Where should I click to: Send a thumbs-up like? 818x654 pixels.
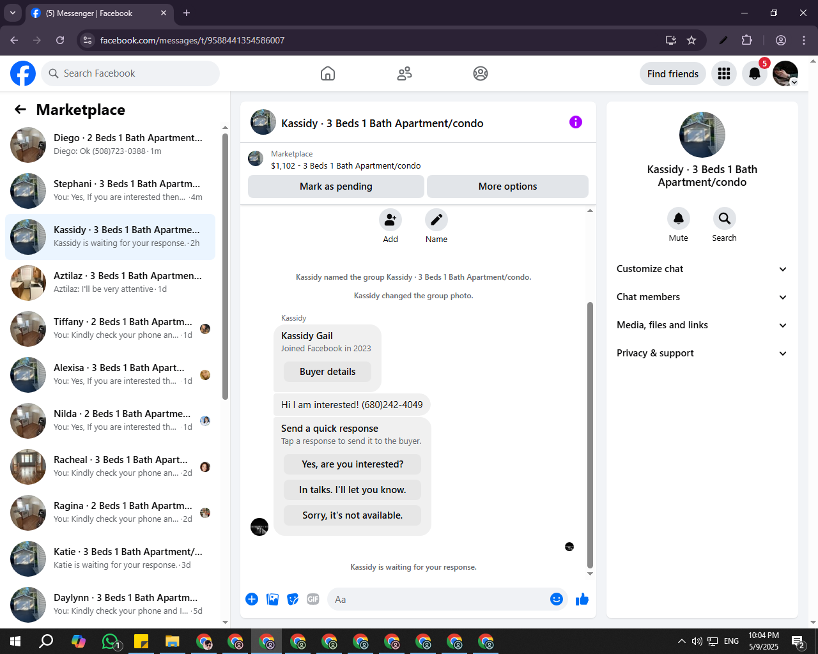coord(582,599)
